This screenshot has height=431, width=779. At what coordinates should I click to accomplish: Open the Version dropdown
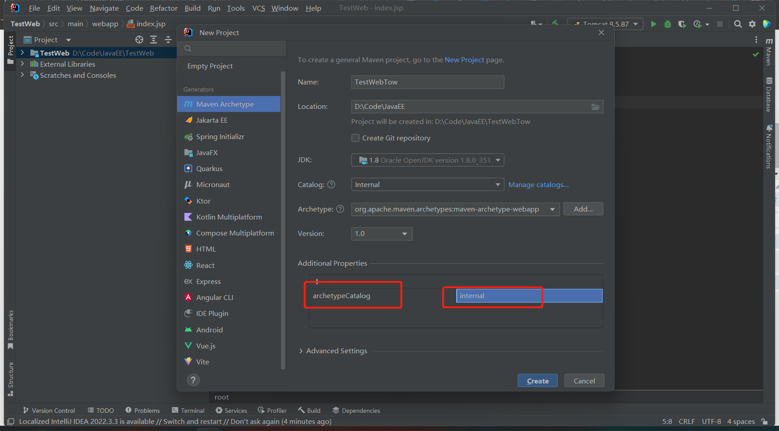[382, 233]
